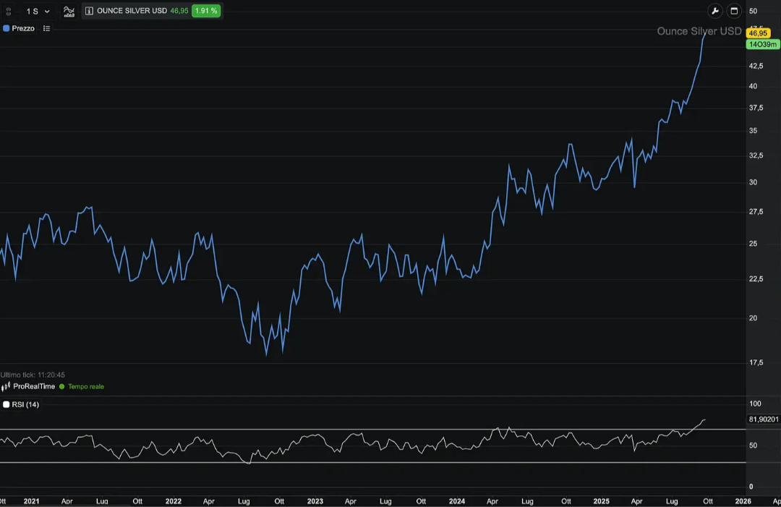Open the chart style icon in top toolbar

point(69,11)
